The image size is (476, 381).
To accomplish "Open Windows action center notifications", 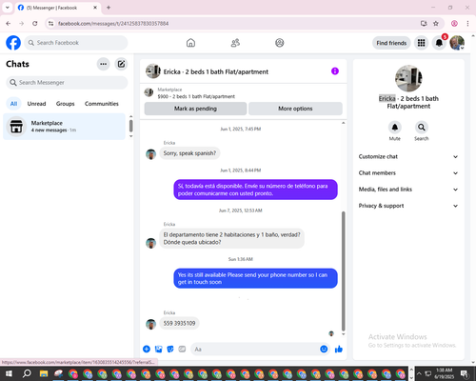I will (x=466, y=373).
